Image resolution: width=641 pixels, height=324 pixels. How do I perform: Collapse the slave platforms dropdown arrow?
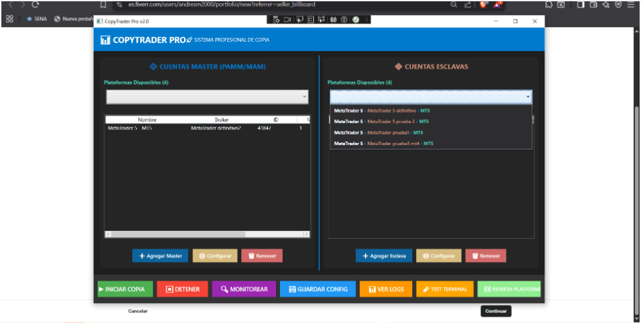(x=528, y=97)
